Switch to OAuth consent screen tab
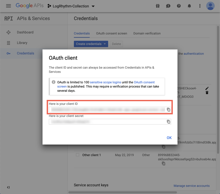 pyautogui.click(x=111, y=33)
